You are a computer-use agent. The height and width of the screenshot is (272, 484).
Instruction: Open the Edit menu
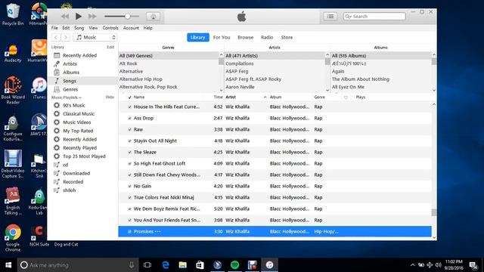[66, 28]
